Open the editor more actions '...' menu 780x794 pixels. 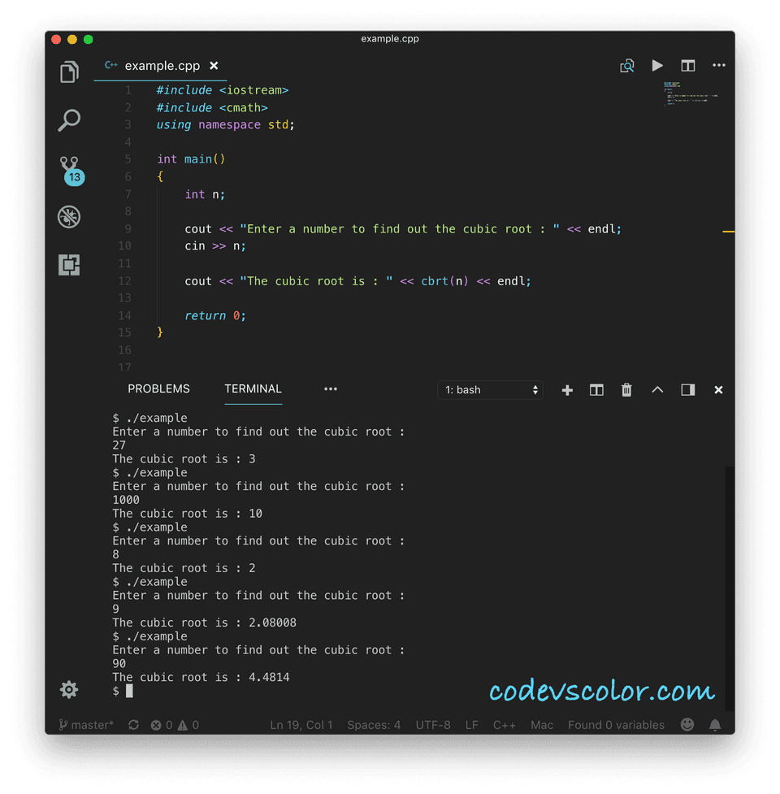(x=718, y=66)
